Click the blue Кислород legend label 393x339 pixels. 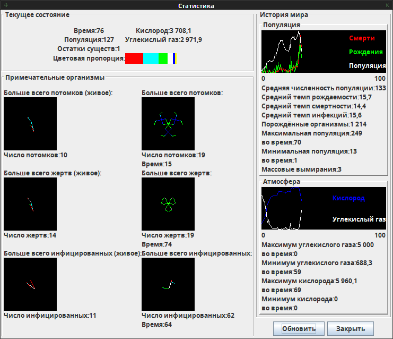[348, 198]
